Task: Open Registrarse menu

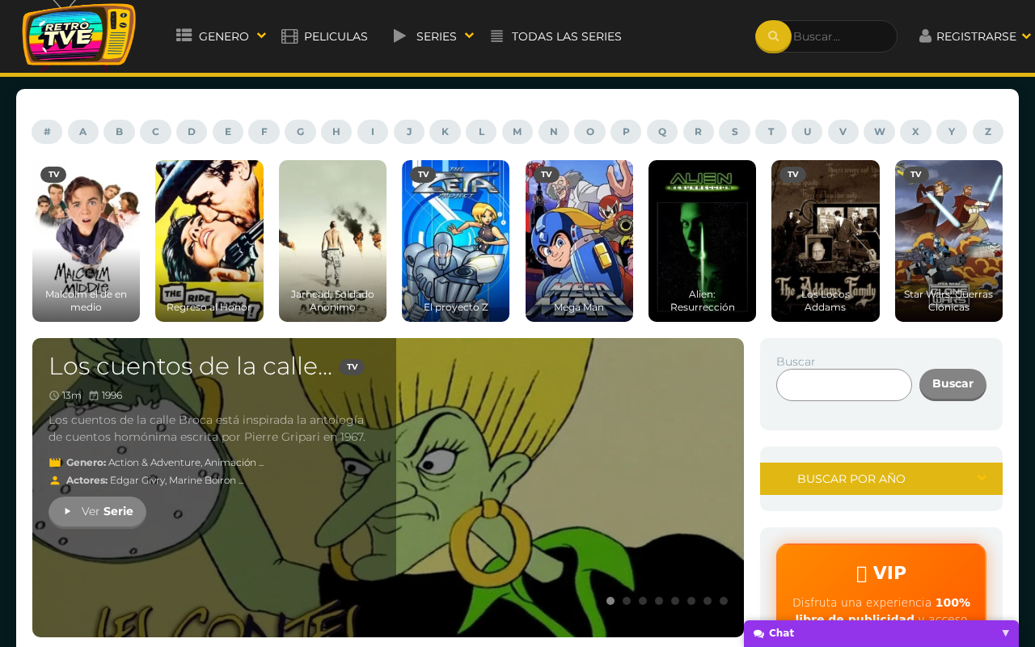Action: pos(975,36)
